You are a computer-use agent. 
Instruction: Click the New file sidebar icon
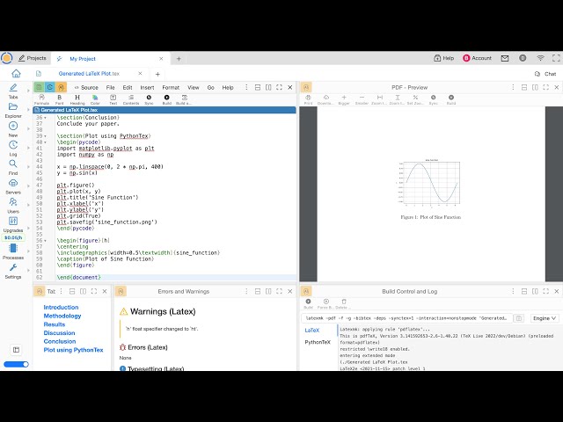(x=13, y=129)
